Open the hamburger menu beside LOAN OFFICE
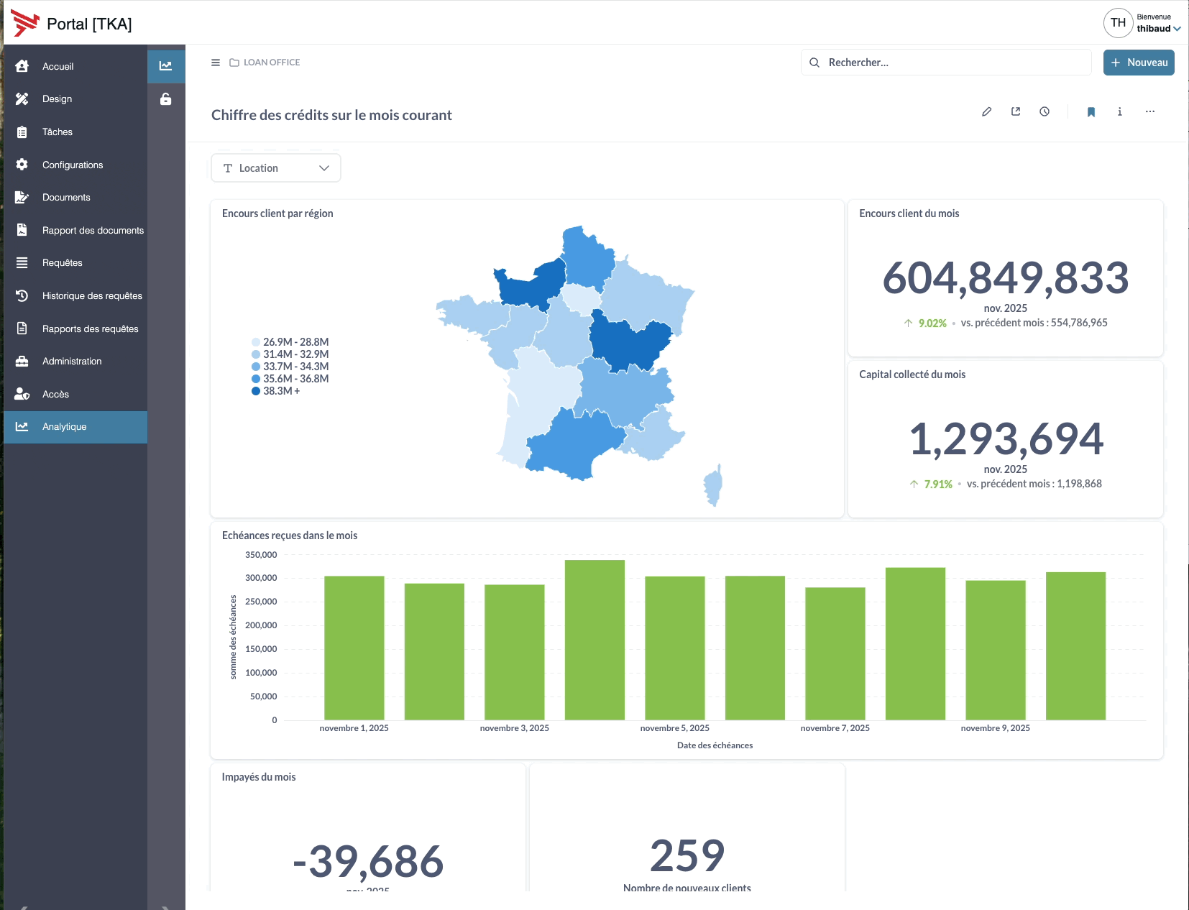Image resolution: width=1189 pixels, height=910 pixels. pos(215,63)
